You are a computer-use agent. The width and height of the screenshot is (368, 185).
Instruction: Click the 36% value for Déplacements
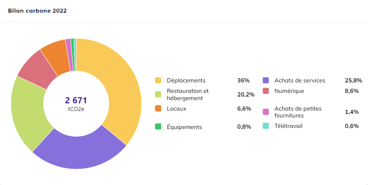tap(243, 80)
